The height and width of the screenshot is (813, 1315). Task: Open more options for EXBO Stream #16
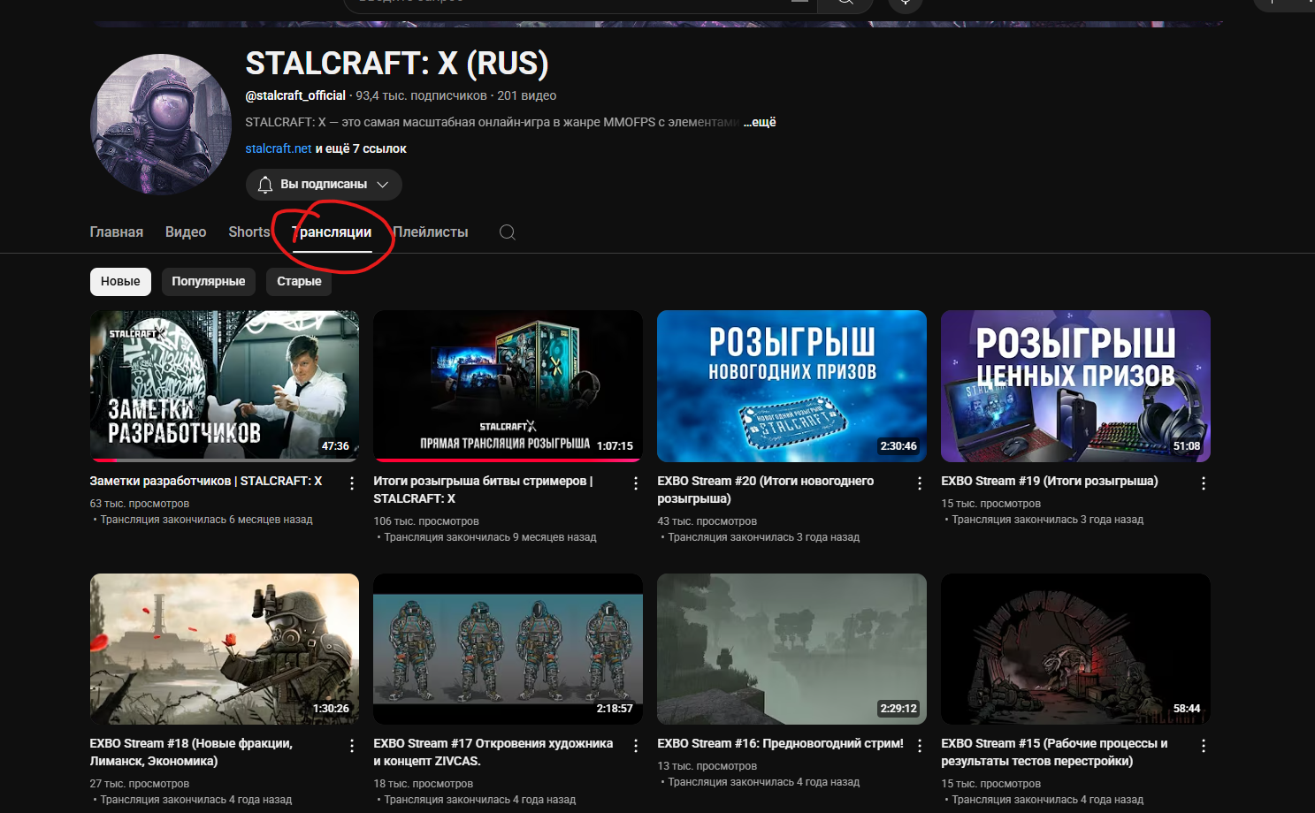920,746
